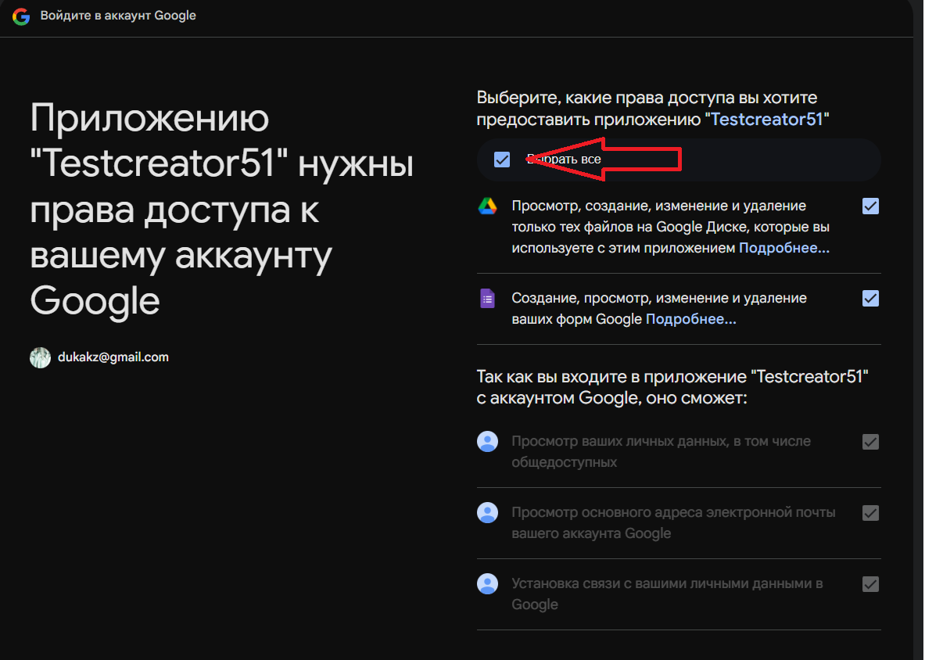Open Testcreator51 app link in permissions heading
The height and width of the screenshot is (660, 925).
(x=767, y=119)
